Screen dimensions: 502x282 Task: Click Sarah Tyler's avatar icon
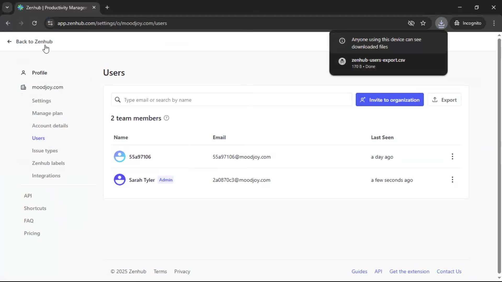tap(119, 180)
